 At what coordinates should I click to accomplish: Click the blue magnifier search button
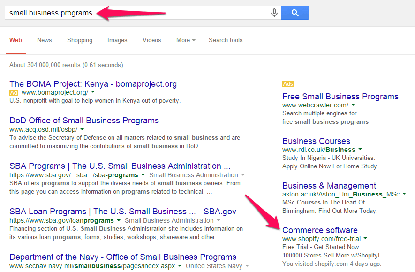click(x=295, y=13)
